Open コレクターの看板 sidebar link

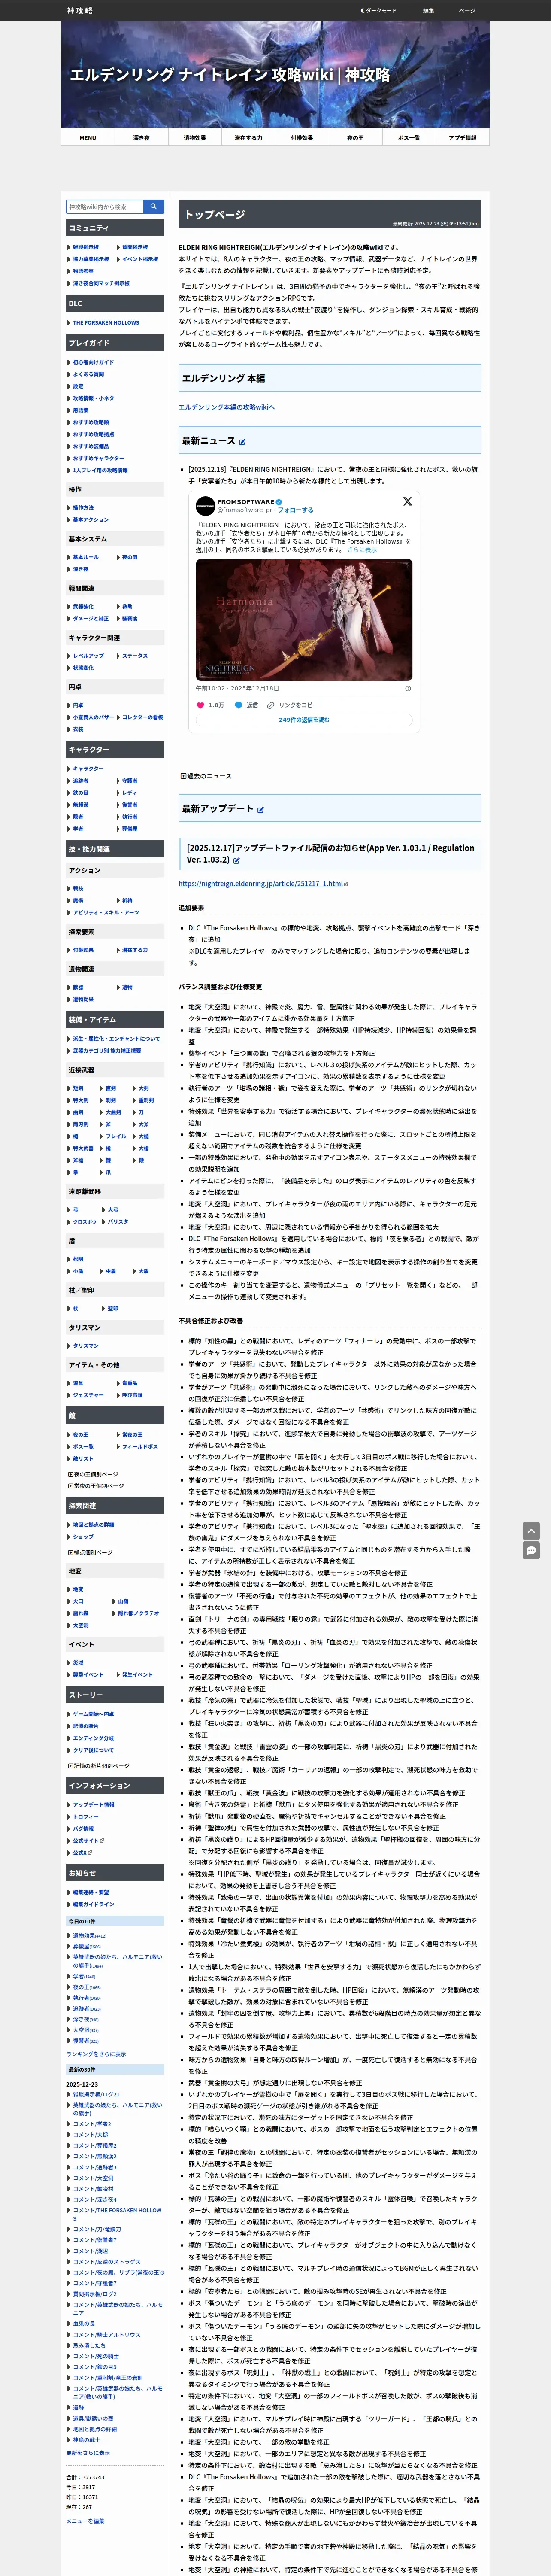[143, 717]
